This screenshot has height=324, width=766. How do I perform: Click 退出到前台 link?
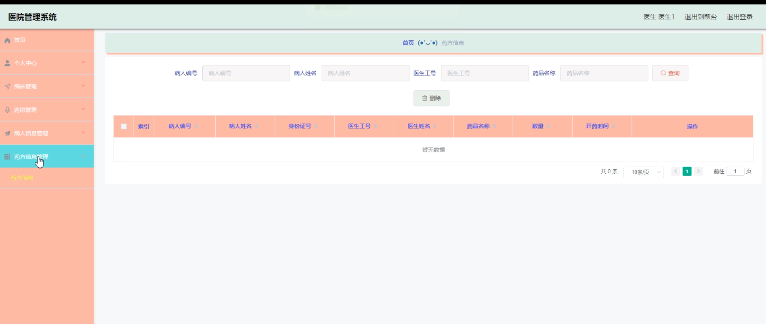pos(701,17)
